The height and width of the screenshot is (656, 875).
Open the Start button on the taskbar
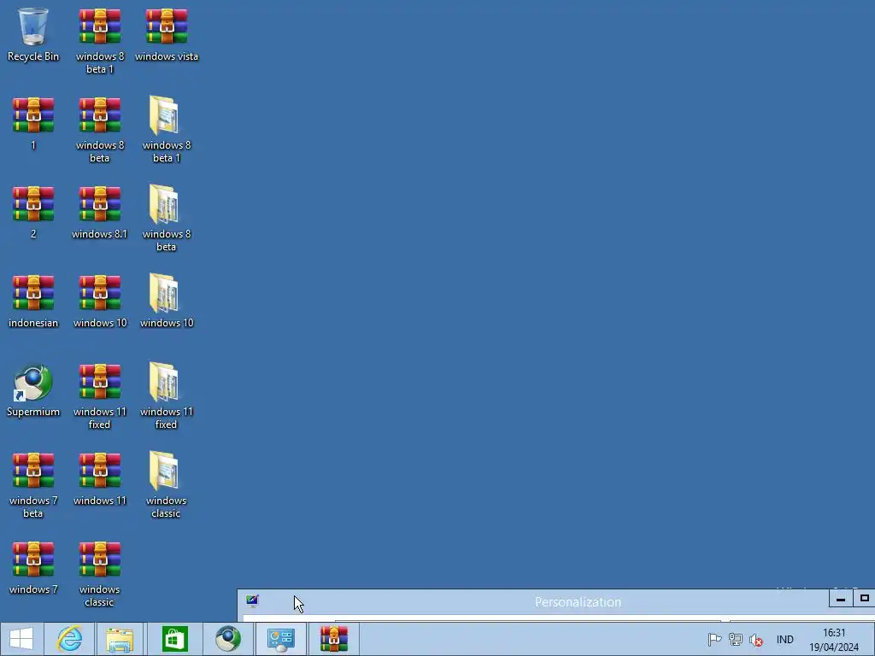pyautogui.click(x=21, y=639)
